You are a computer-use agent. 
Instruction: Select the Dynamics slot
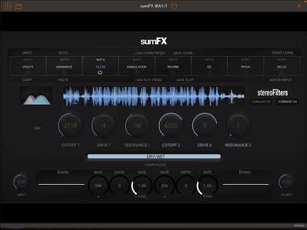[x=64, y=66]
